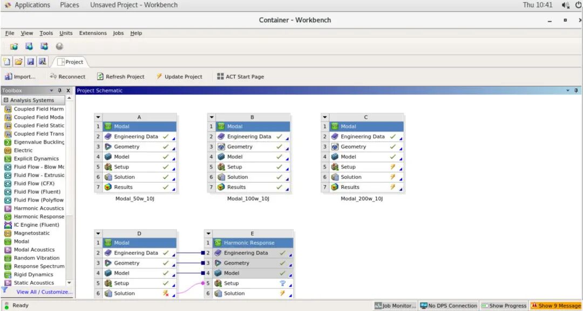Viewport: 583px width, 311px height.
Task: Open a project with the folder icon
Action: click(18, 62)
